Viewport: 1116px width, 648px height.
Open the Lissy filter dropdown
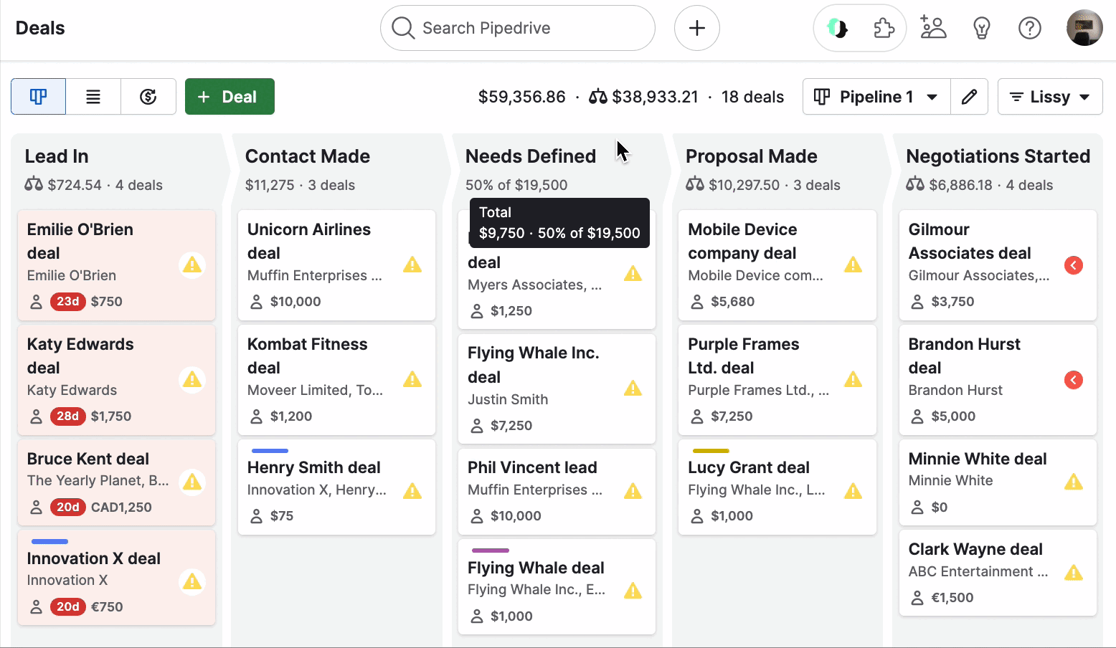tap(1050, 96)
